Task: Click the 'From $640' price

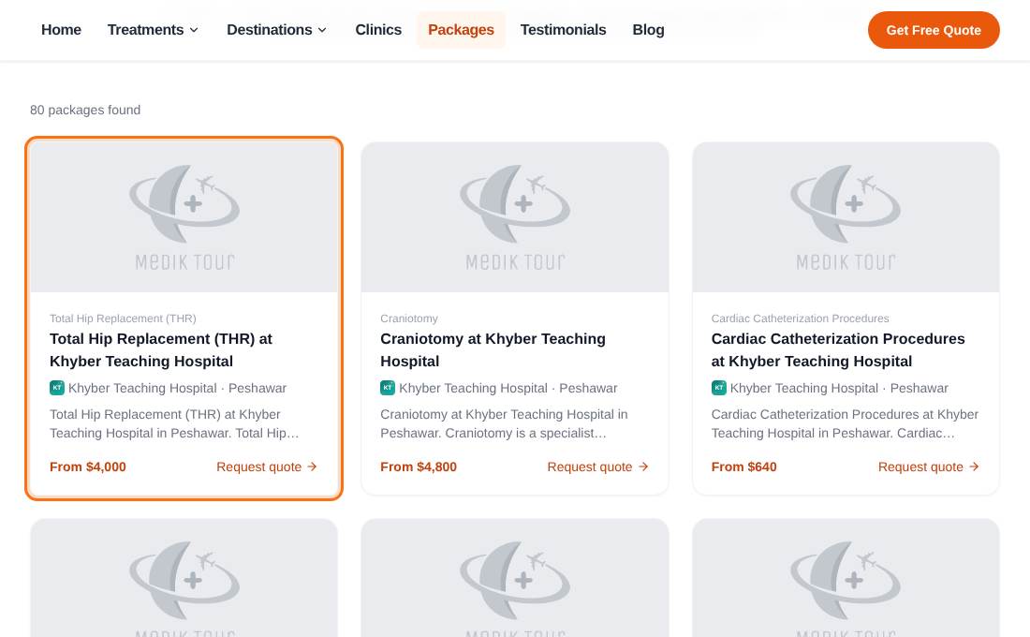Action: pos(743,467)
